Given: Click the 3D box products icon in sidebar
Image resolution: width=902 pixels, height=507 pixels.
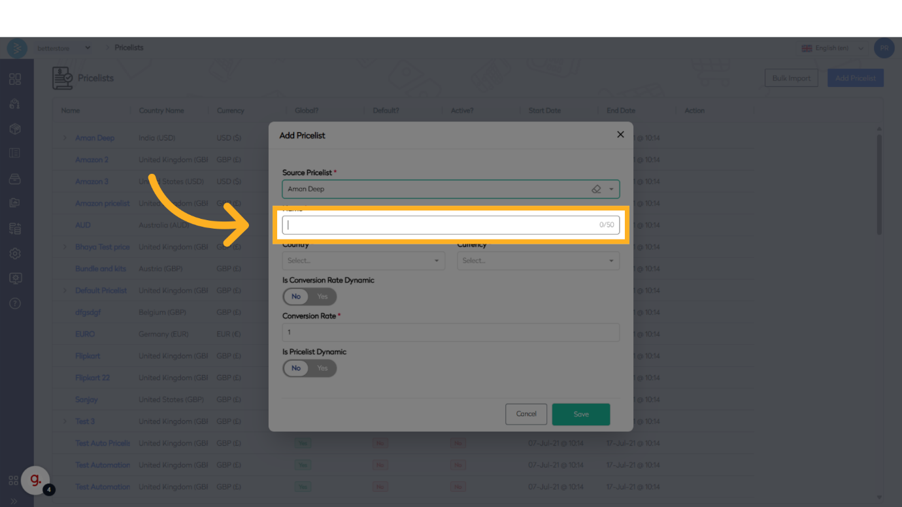Looking at the screenshot, I should click(x=15, y=129).
